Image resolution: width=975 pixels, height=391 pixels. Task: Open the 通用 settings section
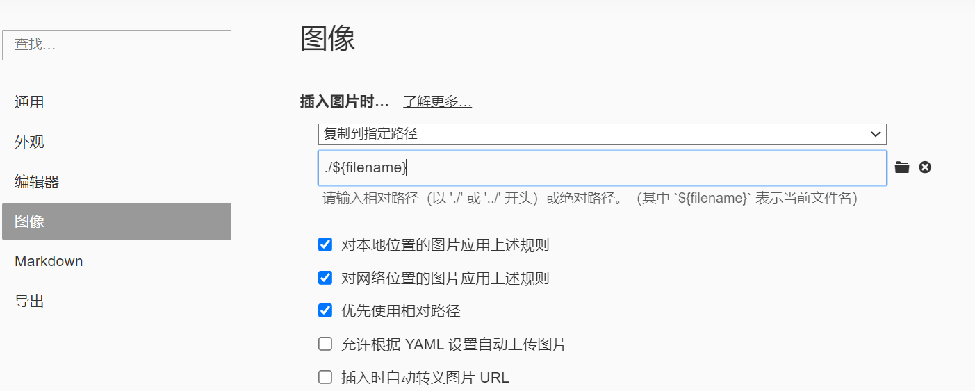point(29,102)
